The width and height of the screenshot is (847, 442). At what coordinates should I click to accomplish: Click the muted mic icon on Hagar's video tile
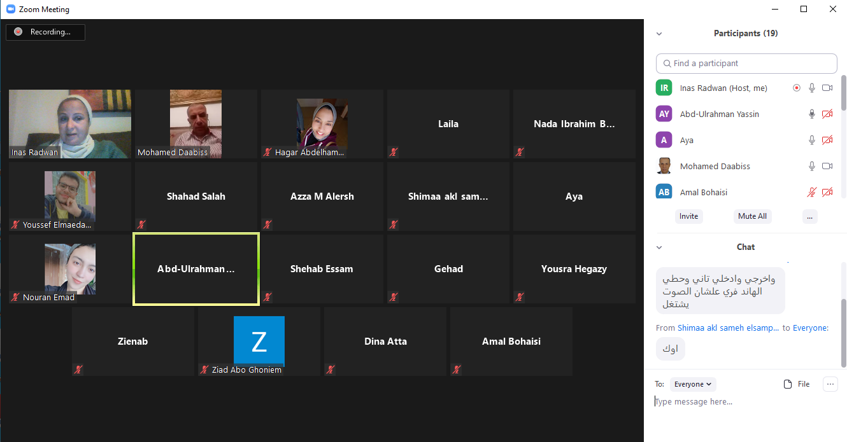pyautogui.click(x=267, y=152)
